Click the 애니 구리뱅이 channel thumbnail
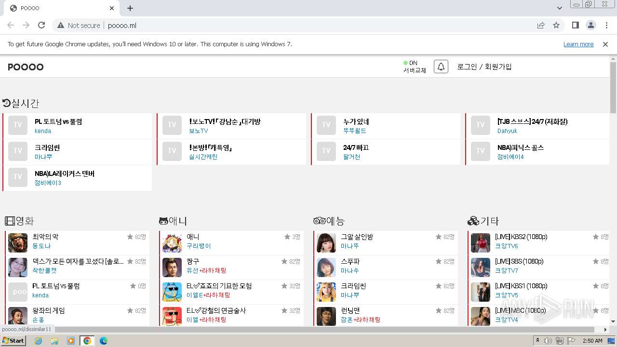617x347 pixels. tap(172, 243)
